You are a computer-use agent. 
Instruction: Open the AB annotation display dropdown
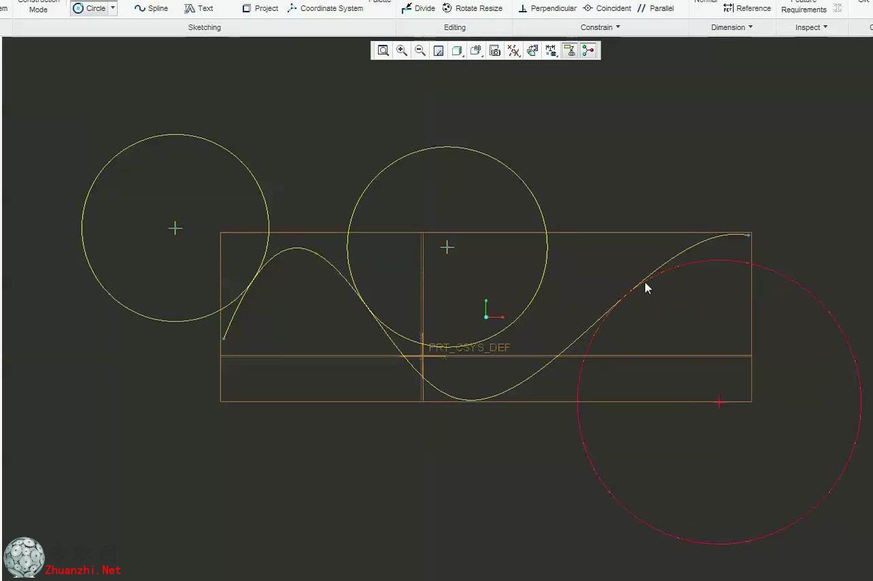[x=477, y=50]
